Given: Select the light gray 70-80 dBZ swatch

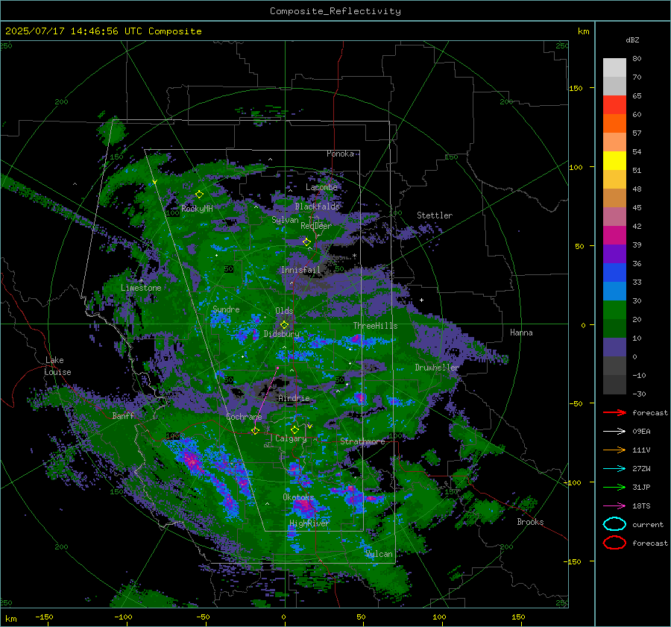Looking at the screenshot, I should point(614,68).
